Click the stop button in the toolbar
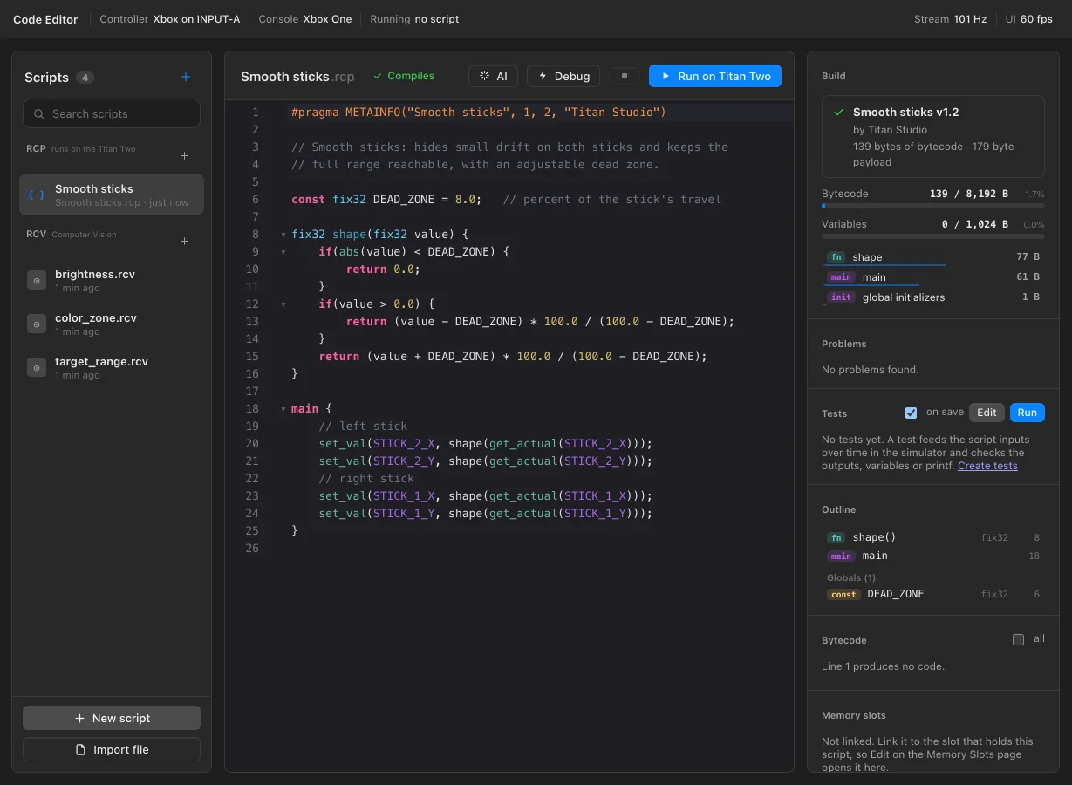Screen dimensions: 1072x785 625,76
